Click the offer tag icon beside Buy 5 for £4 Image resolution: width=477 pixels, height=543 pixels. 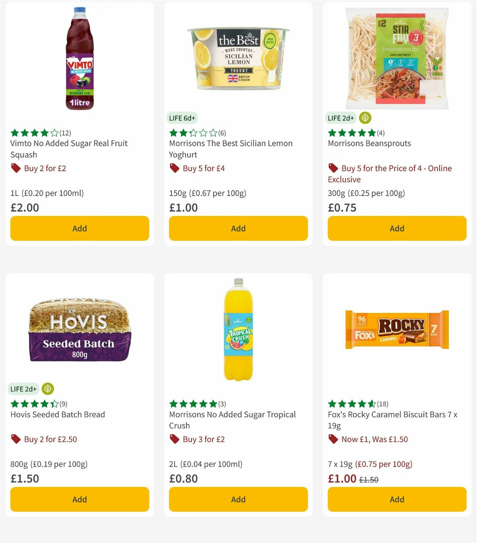[175, 168]
